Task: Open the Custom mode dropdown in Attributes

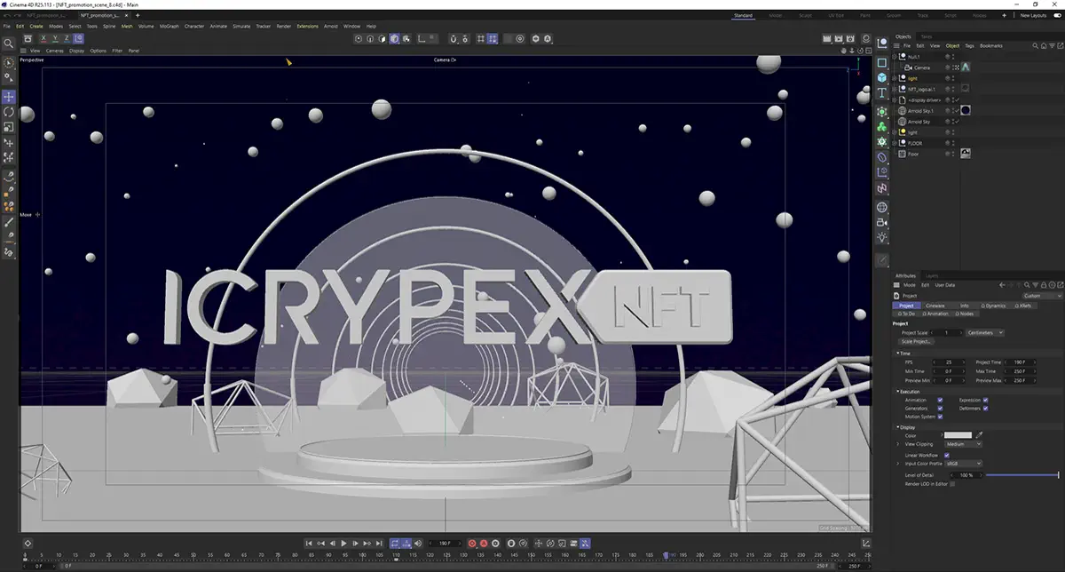Action: tap(1041, 296)
